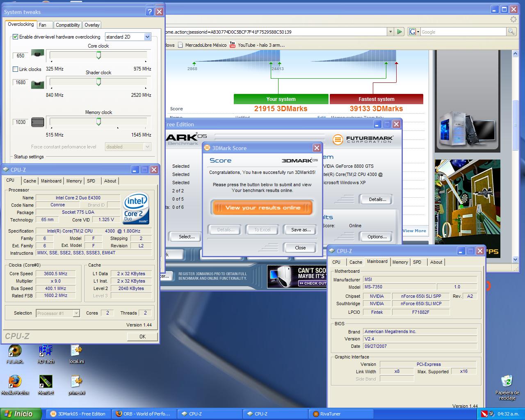525x420 pixels.
Task: Open HD Tach desktop shortcut
Action: click(x=46, y=354)
